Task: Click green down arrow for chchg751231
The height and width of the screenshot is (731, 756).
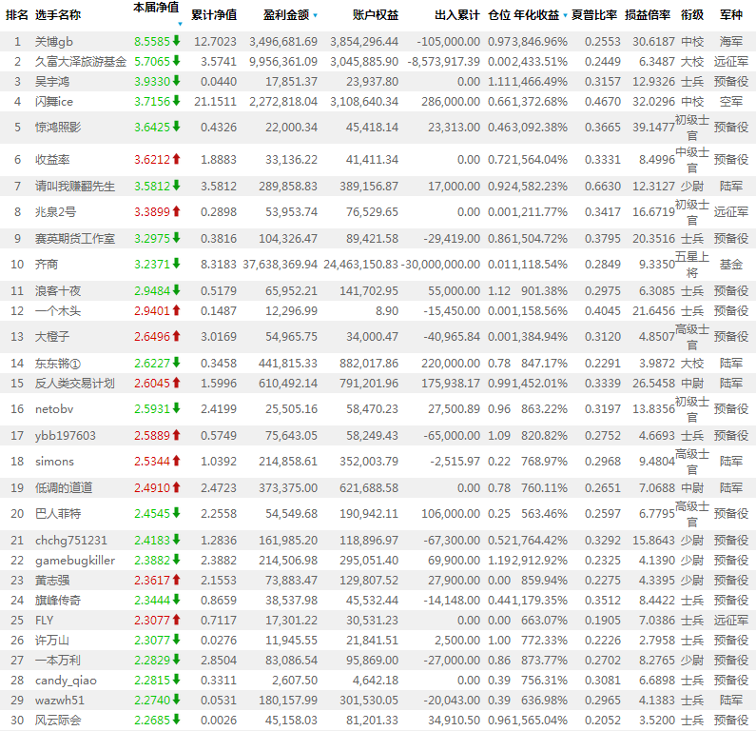Action: (177, 540)
